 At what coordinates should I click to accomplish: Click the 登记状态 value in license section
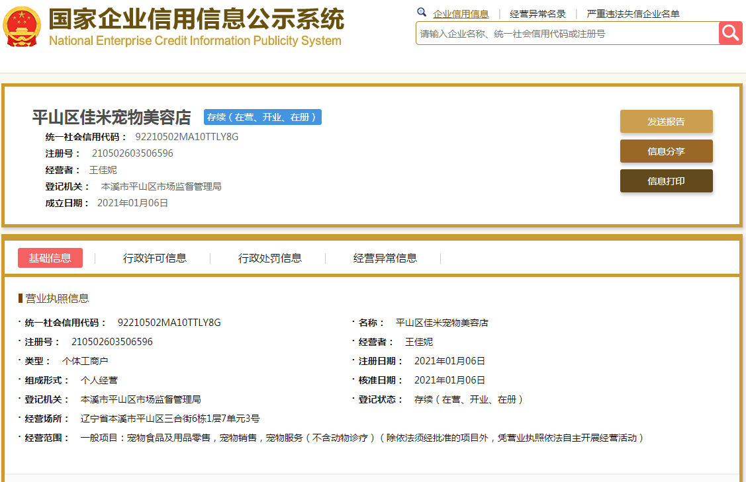coord(469,399)
